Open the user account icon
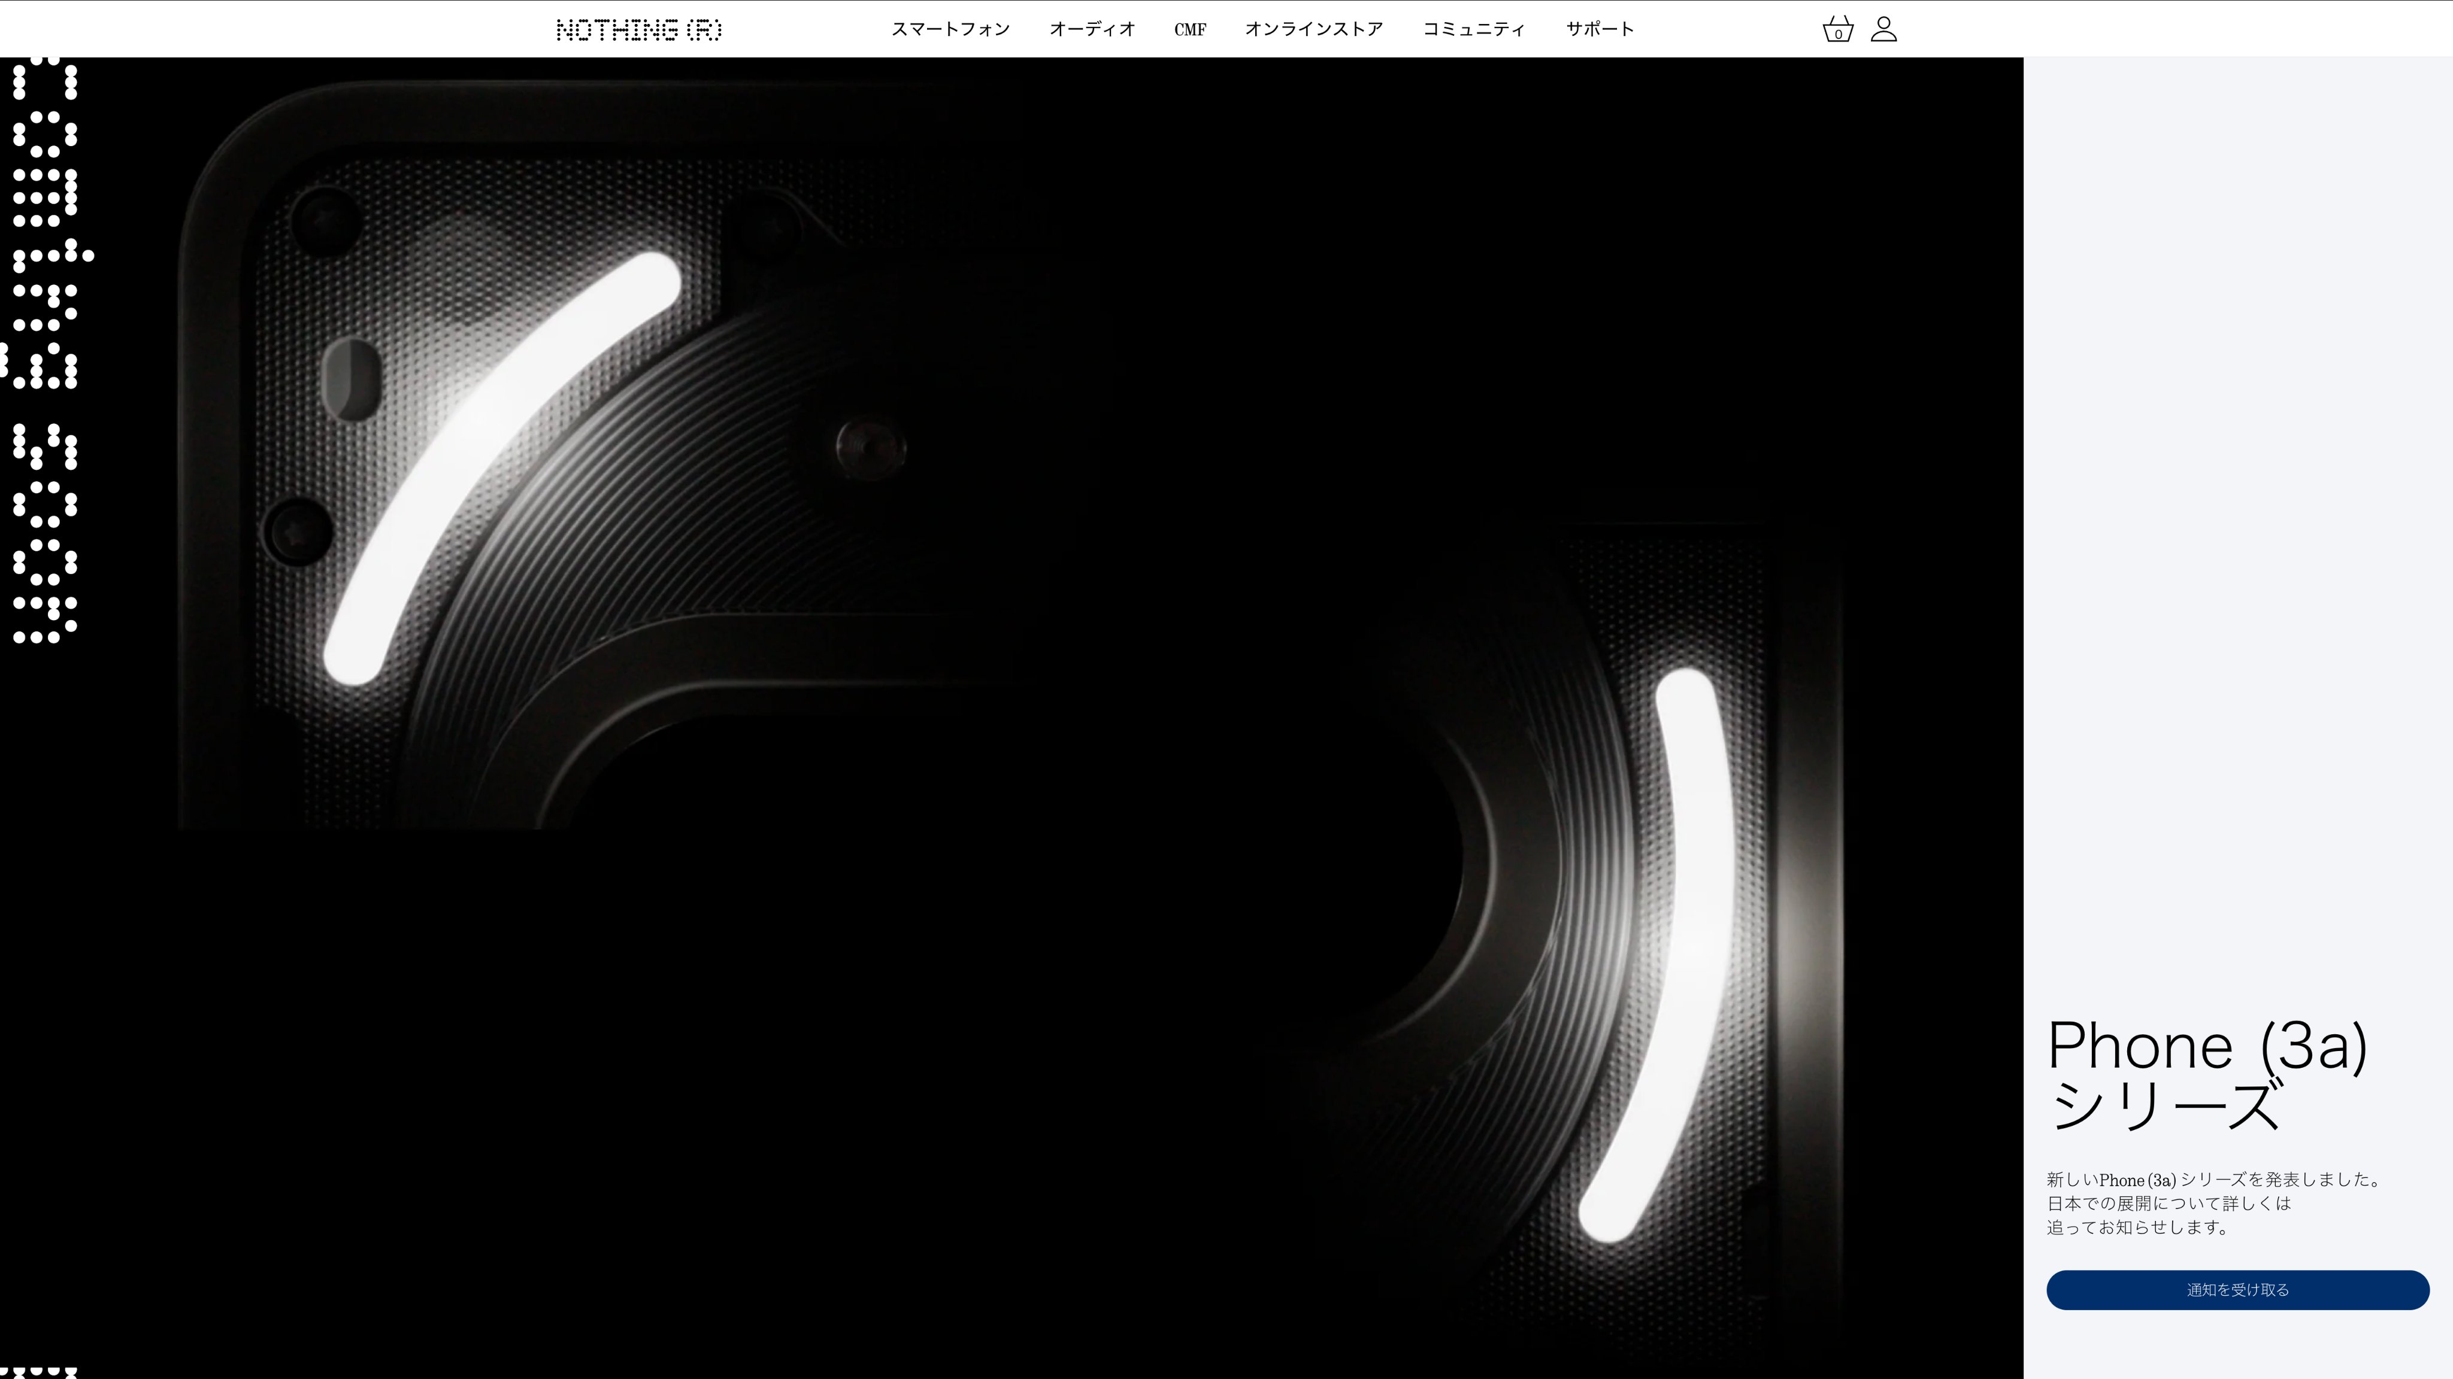Image resolution: width=2453 pixels, height=1379 pixels. point(1883,29)
